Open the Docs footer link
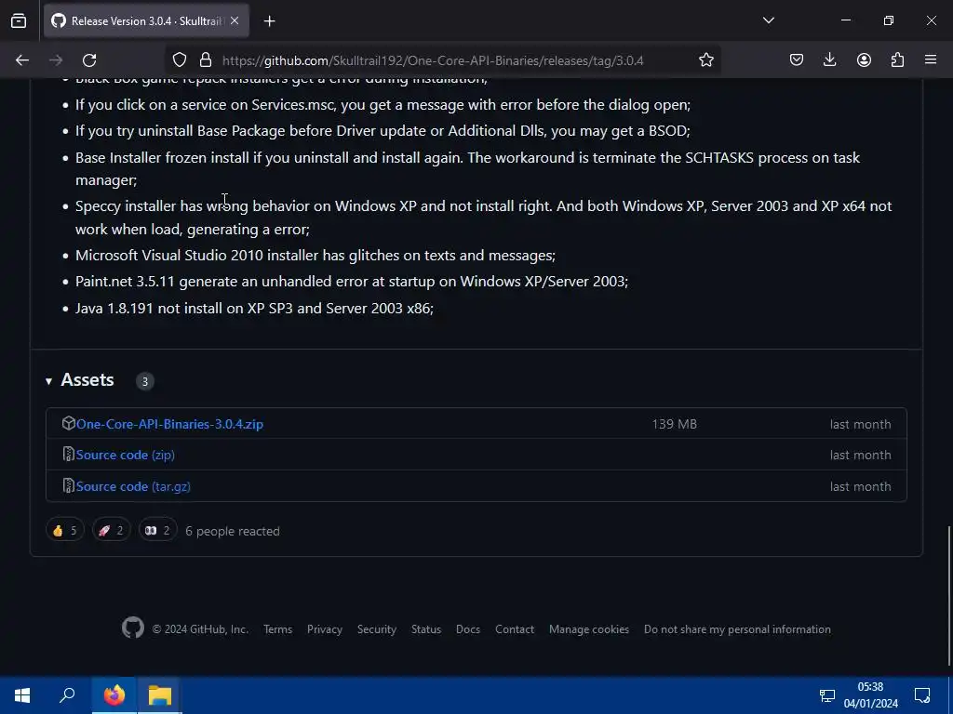The image size is (953, 714). pos(468,629)
